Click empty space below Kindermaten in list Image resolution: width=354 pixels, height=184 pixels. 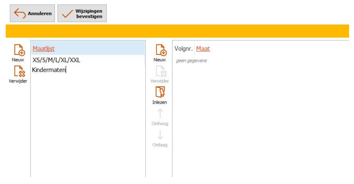click(87, 122)
